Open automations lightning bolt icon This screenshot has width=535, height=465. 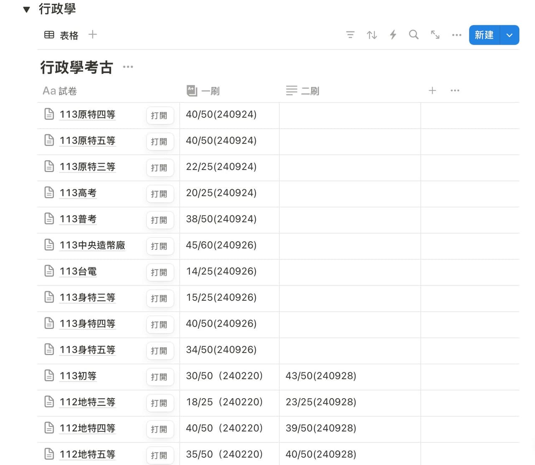393,35
